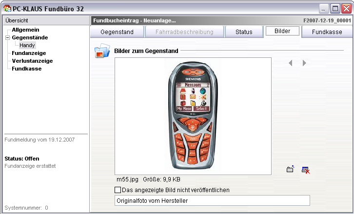
Task: Click the image description text field
Action: coord(212,200)
